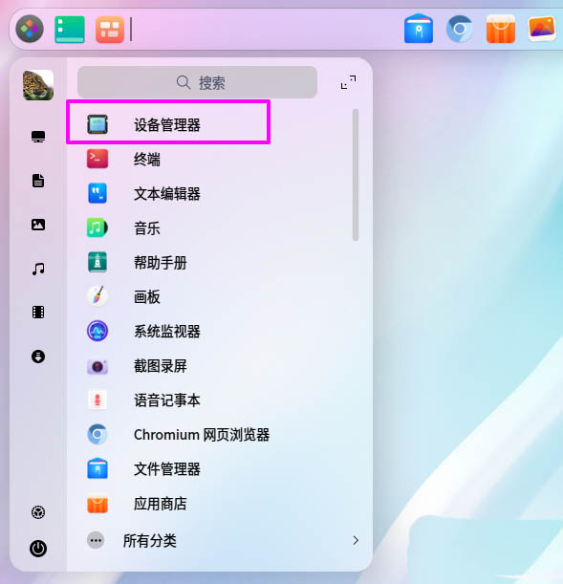
Task: Open Chromium browser from the dock
Action: (x=460, y=29)
